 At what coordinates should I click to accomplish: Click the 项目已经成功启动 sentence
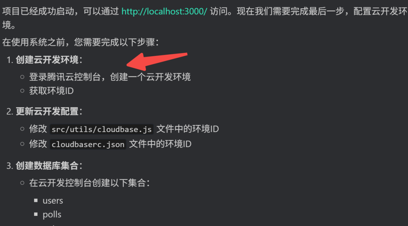[x=204, y=18]
